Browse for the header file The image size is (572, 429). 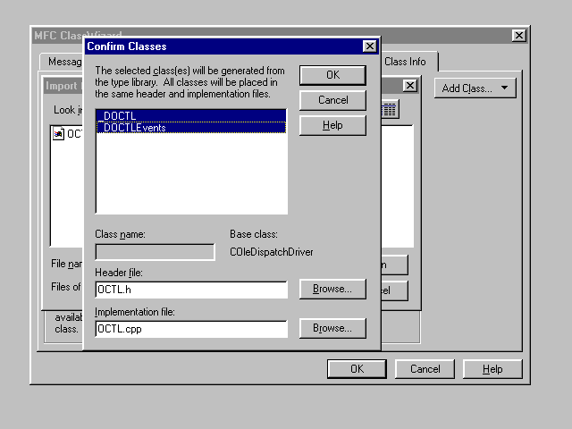tap(332, 290)
